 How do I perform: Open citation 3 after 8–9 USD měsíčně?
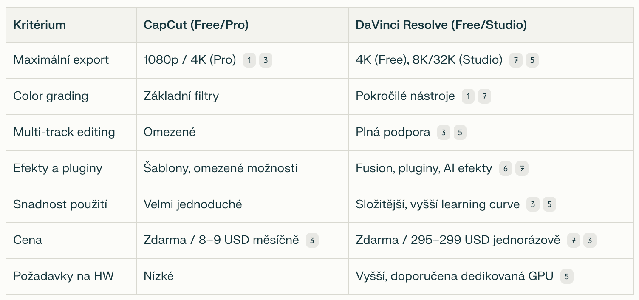[x=312, y=241]
